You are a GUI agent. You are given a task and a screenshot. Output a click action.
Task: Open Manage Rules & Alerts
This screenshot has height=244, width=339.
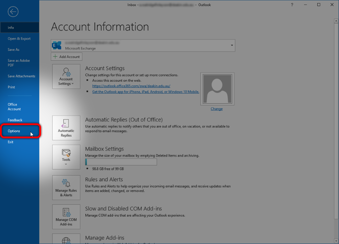coord(66,188)
